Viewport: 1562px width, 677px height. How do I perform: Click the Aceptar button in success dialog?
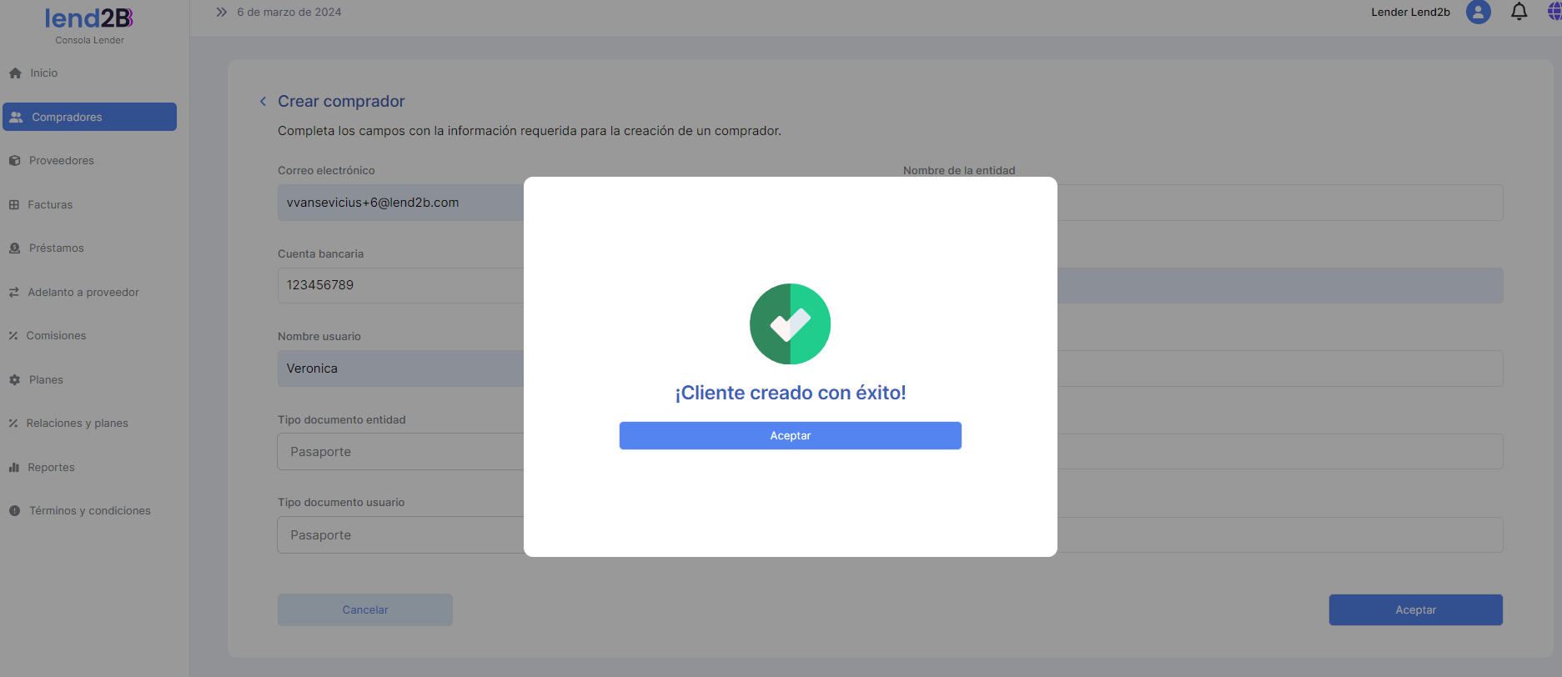(x=790, y=435)
